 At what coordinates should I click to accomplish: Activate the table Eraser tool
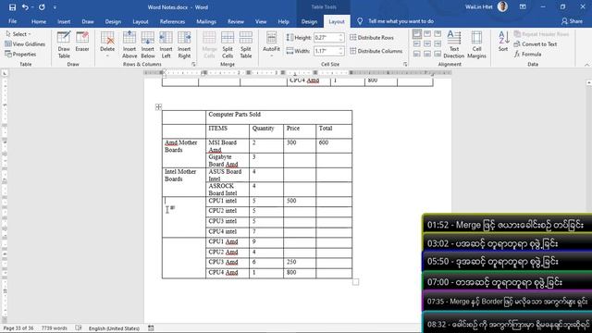coord(82,42)
